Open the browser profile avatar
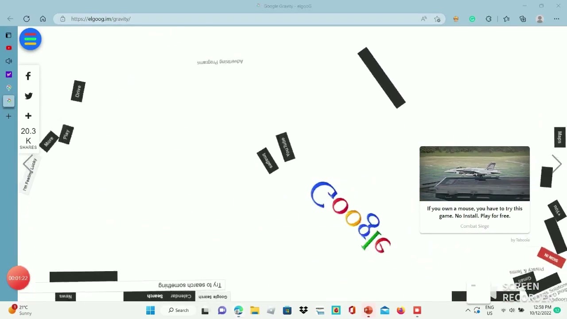This screenshot has height=319, width=567. tap(540, 19)
